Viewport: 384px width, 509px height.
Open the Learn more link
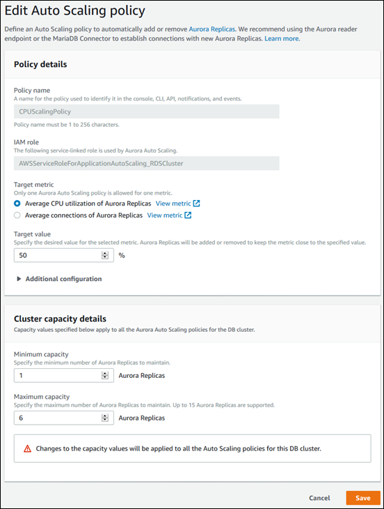pyautogui.click(x=282, y=38)
